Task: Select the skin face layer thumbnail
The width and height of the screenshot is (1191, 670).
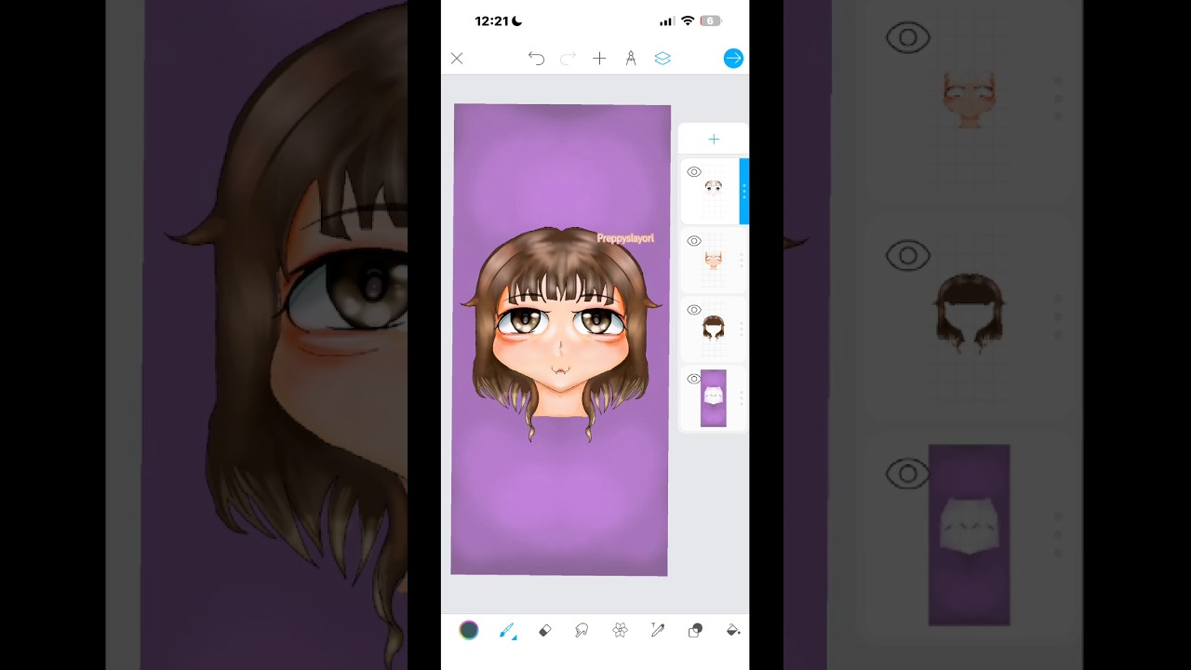Action: point(714,261)
